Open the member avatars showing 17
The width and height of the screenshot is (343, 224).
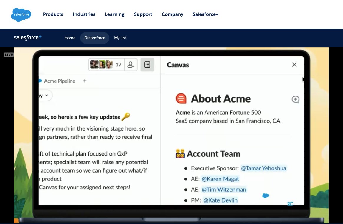[106, 65]
